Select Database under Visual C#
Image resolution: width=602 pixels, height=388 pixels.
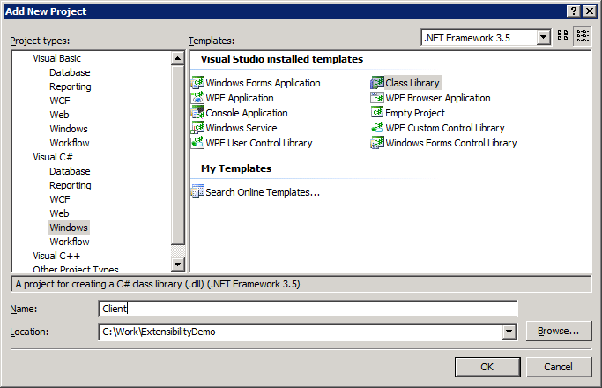tap(70, 171)
